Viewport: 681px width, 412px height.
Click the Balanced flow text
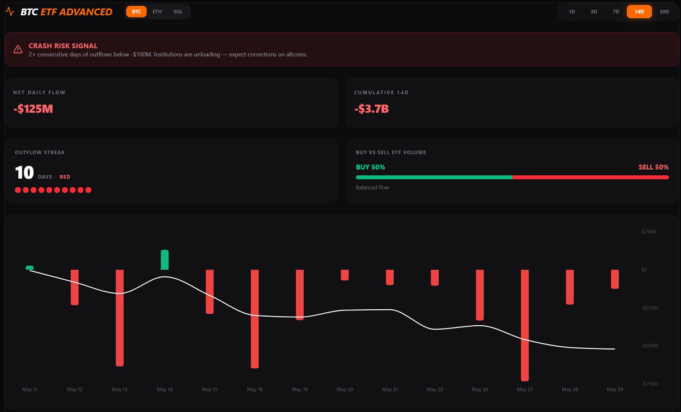pos(372,187)
